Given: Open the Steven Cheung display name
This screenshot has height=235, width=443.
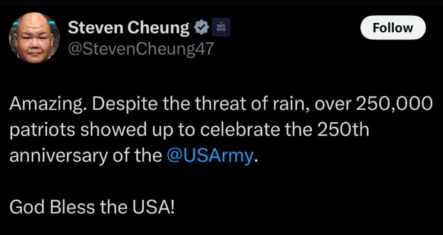Looking at the screenshot, I should pyautogui.click(x=129, y=28).
